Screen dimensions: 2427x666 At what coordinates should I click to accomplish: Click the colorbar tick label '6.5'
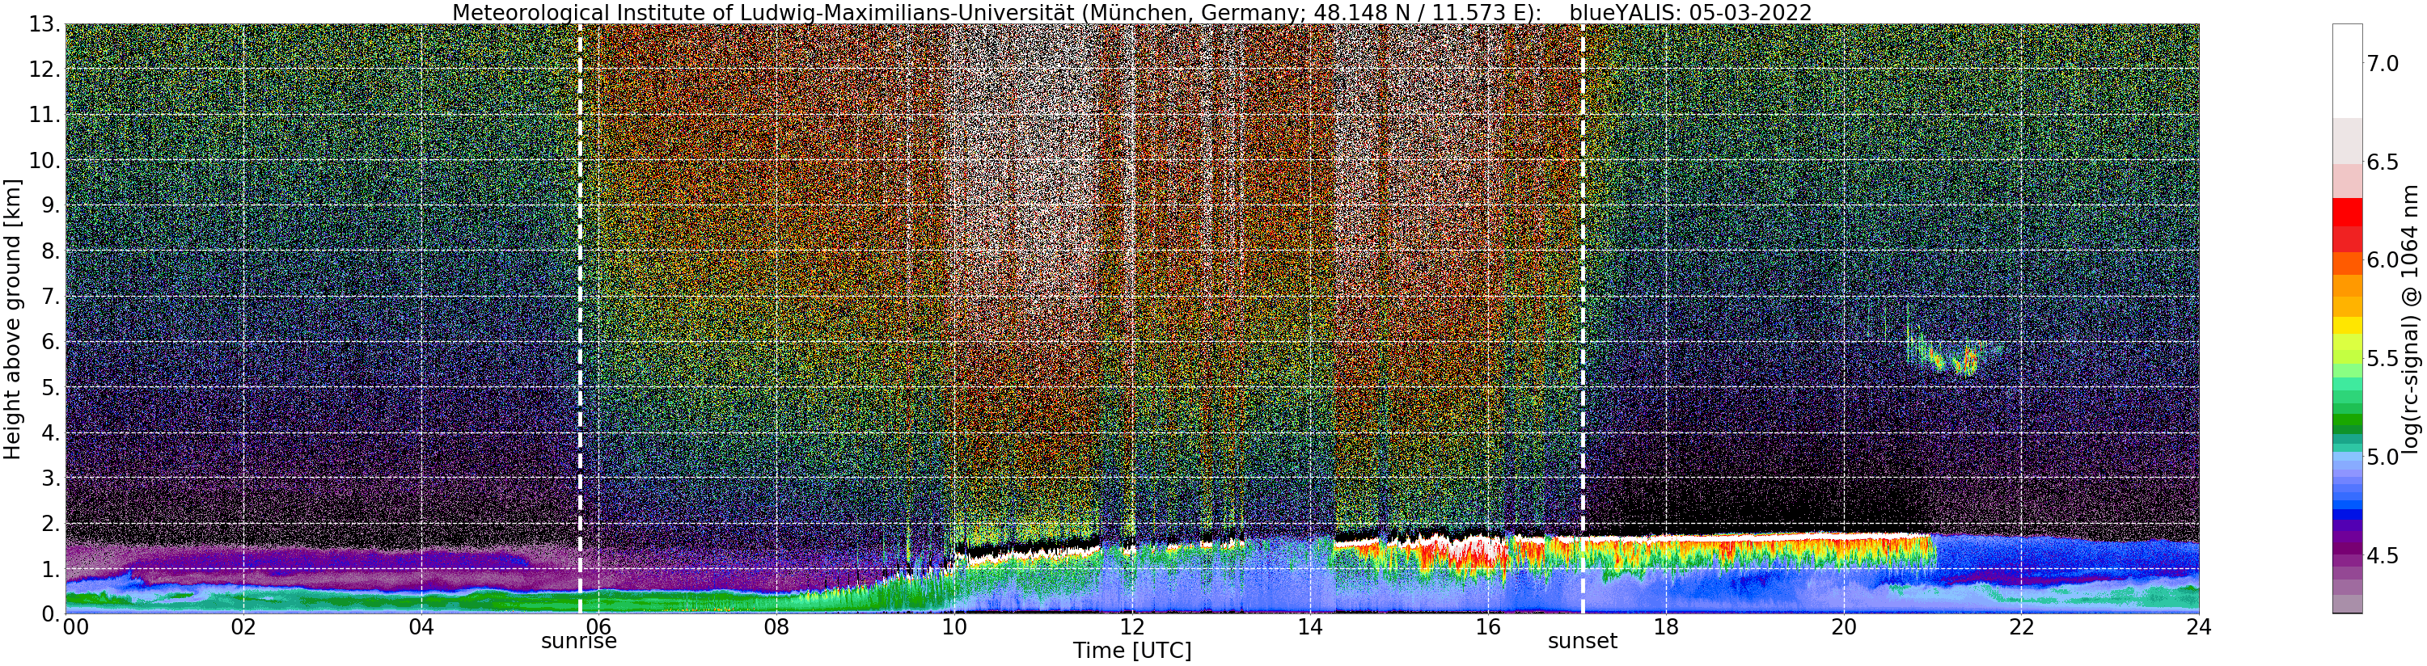click(x=2382, y=162)
